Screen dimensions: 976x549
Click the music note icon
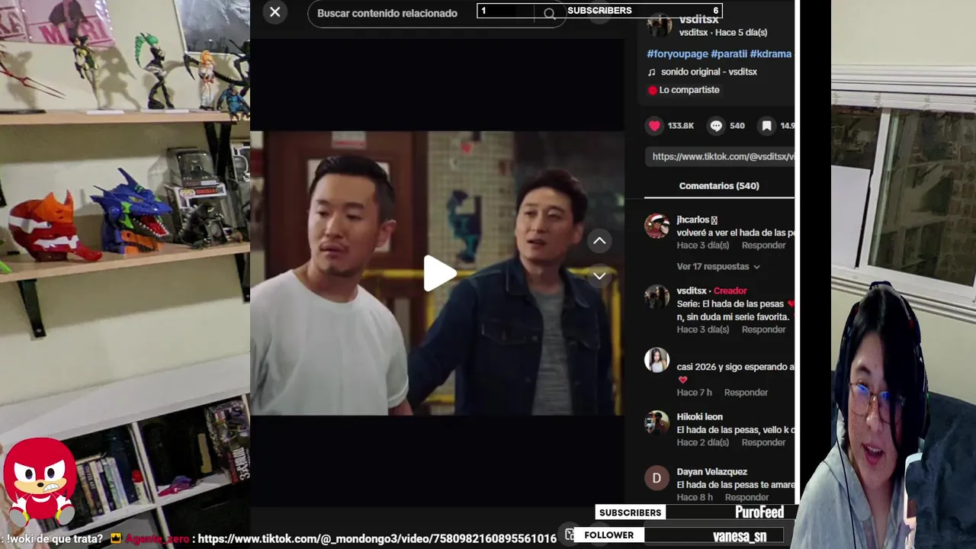coord(651,72)
